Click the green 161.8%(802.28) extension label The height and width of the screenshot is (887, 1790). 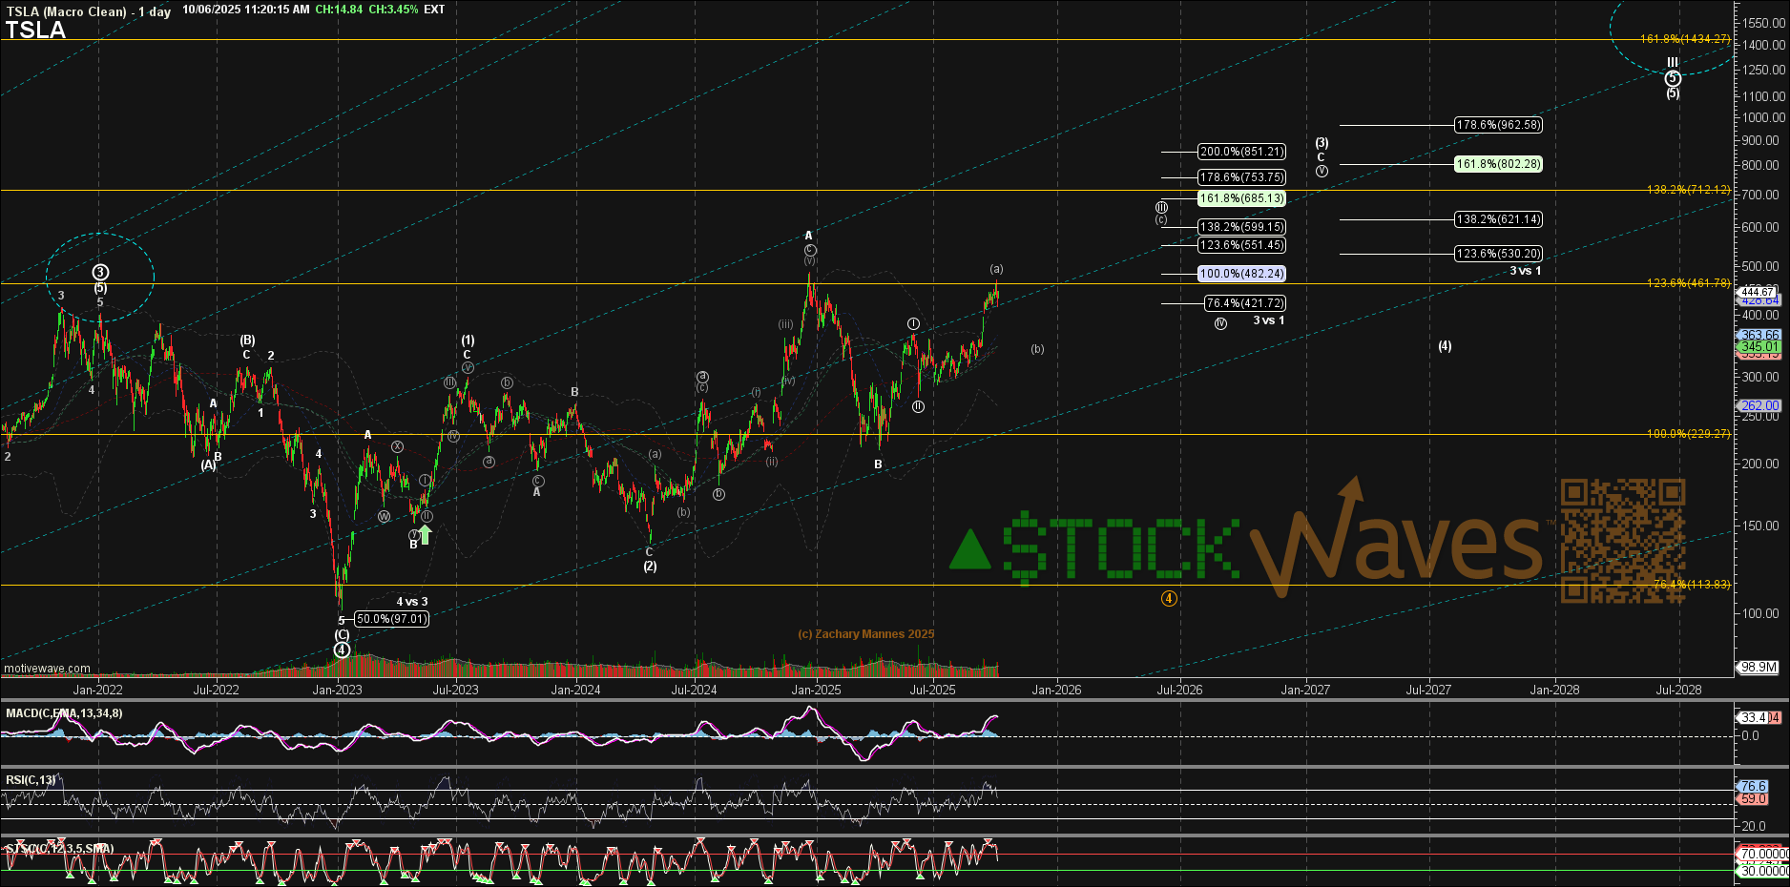pos(1498,164)
